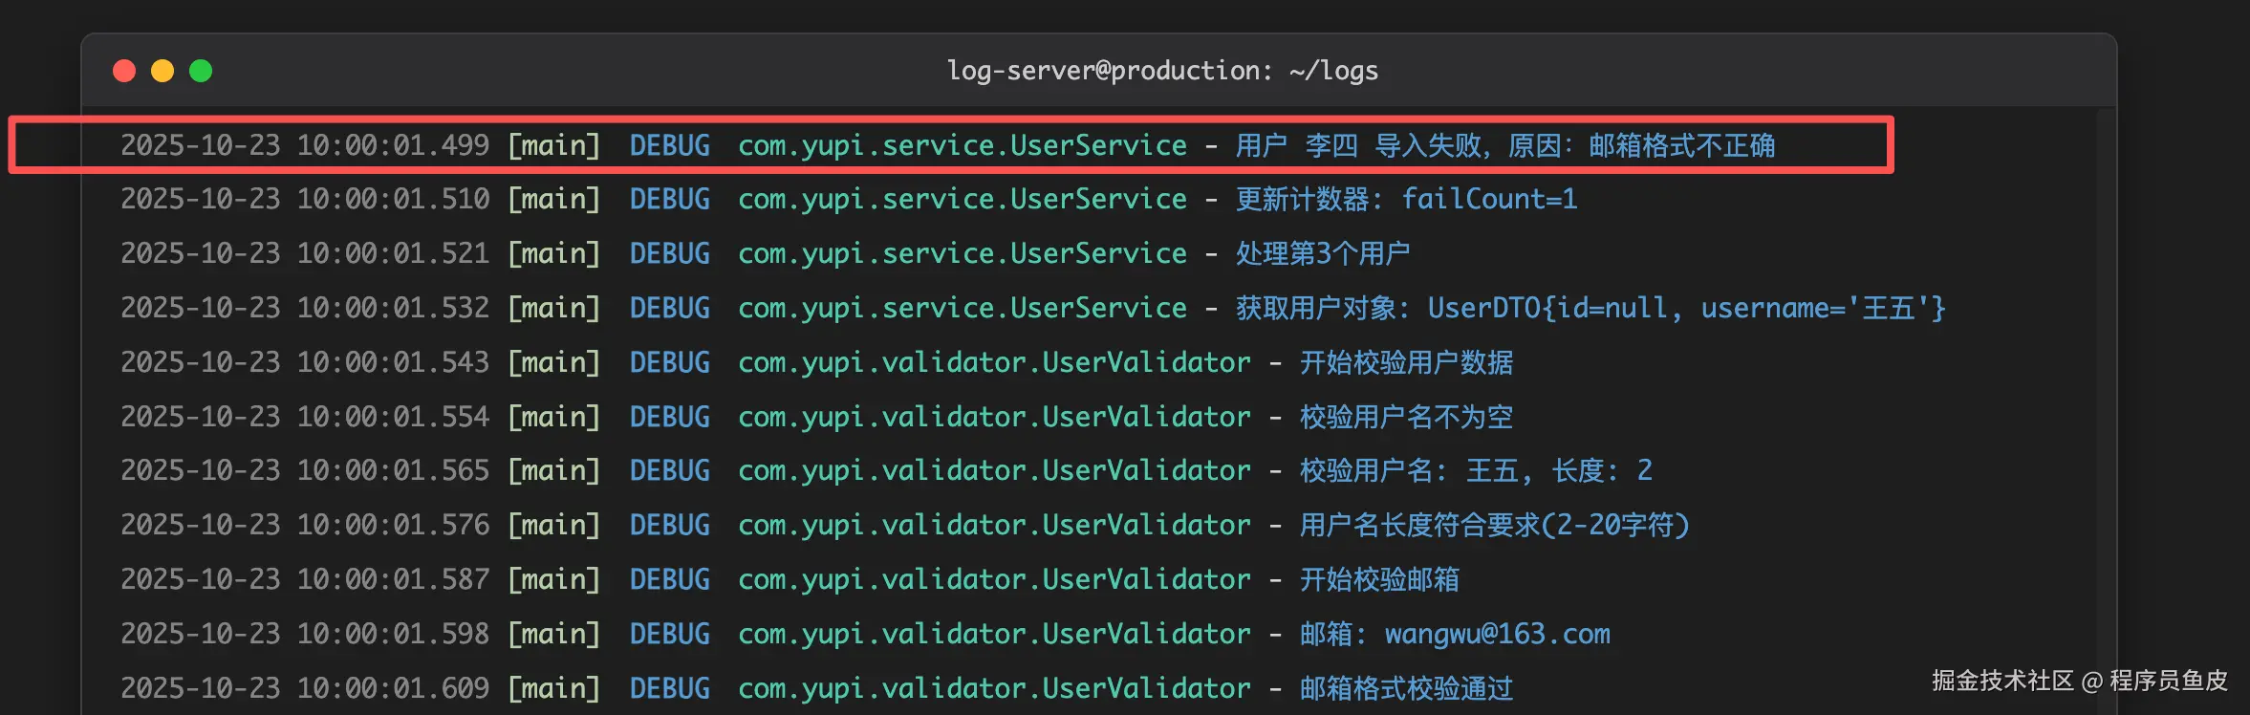Click com.yupi.validator.UserValidator class at 10:00:01.543
The image size is (2250, 715).
pyautogui.click(x=993, y=362)
